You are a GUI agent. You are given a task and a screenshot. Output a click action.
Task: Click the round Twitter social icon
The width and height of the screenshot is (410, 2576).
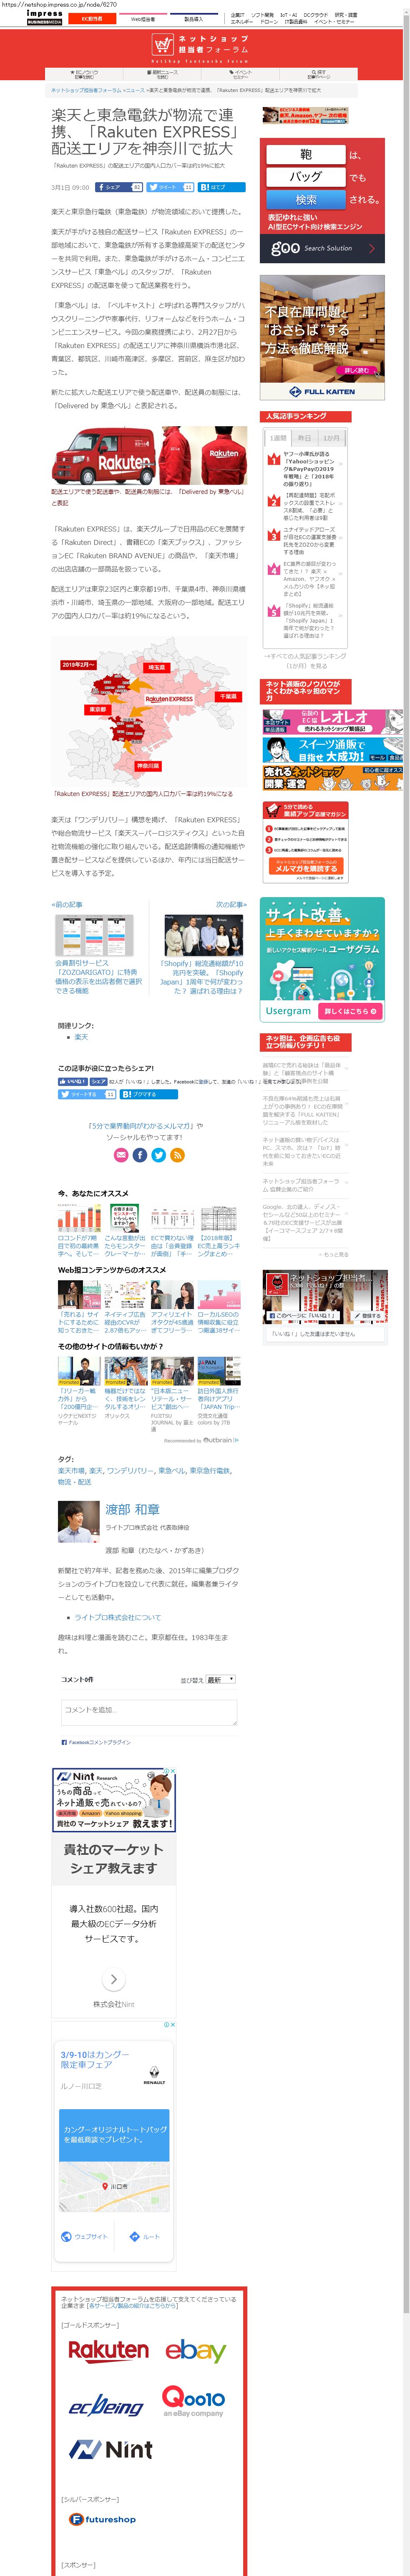(158, 1155)
